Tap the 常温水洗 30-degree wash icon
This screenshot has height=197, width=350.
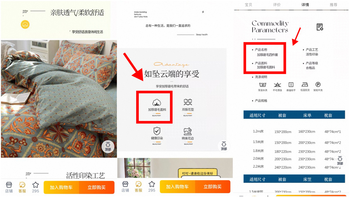click(263, 84)
